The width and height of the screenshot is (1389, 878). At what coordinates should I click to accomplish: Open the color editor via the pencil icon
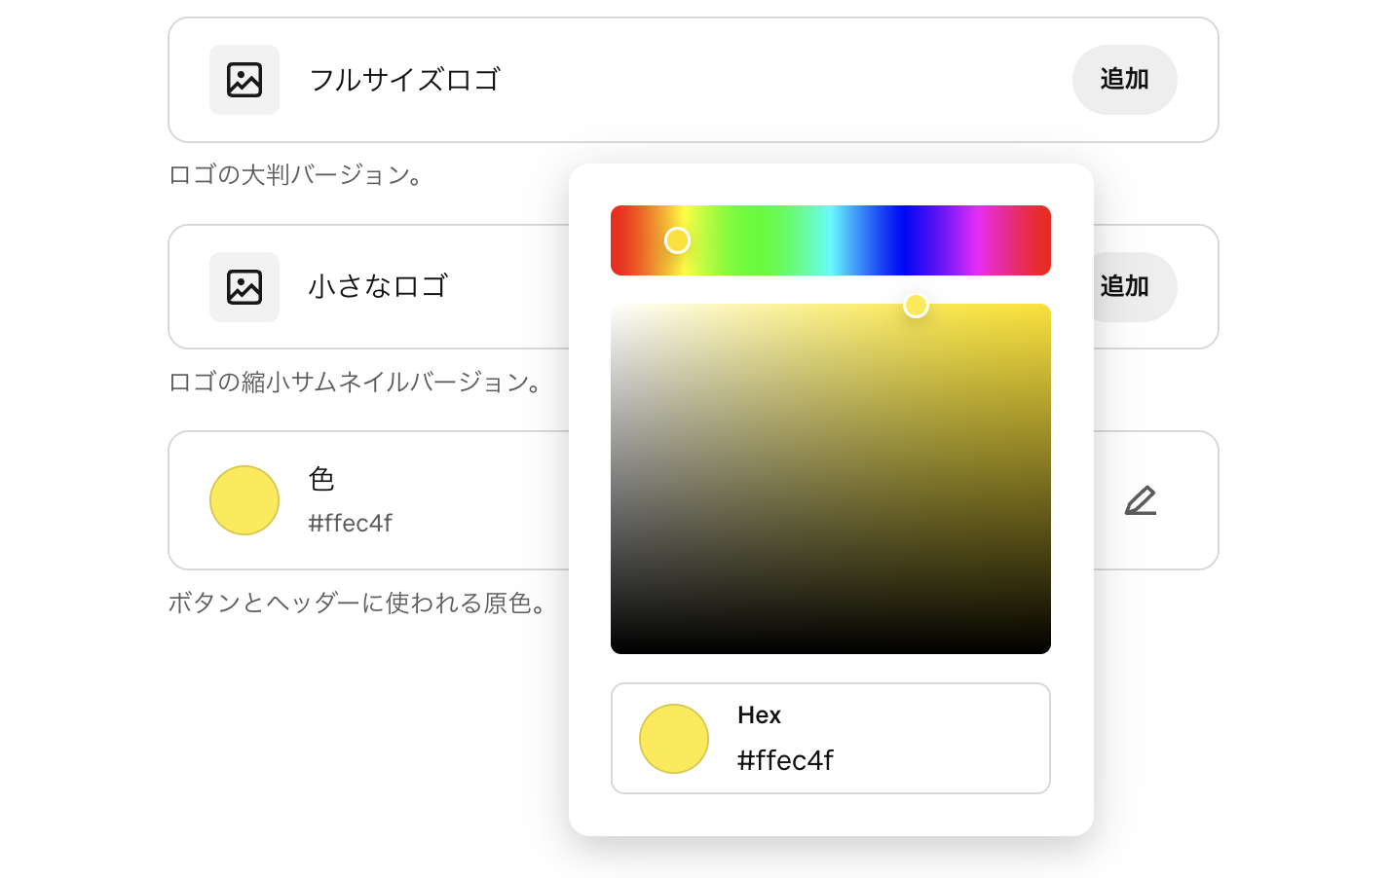1142,500
